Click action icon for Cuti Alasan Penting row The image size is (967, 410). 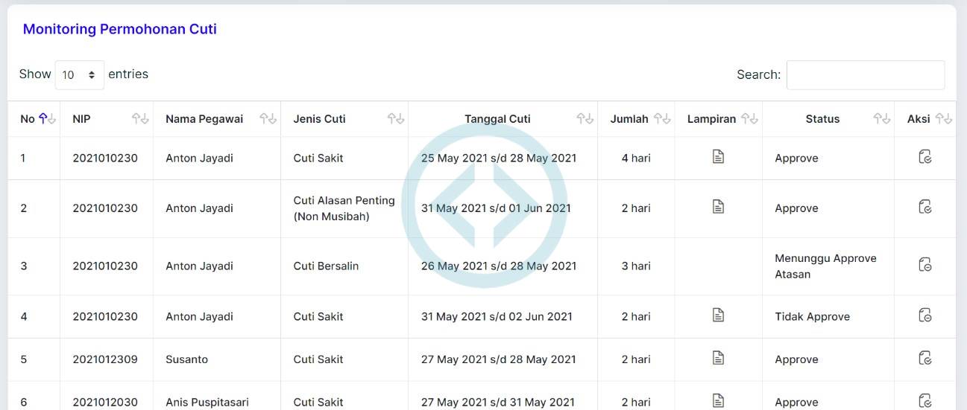click(925, 207)
